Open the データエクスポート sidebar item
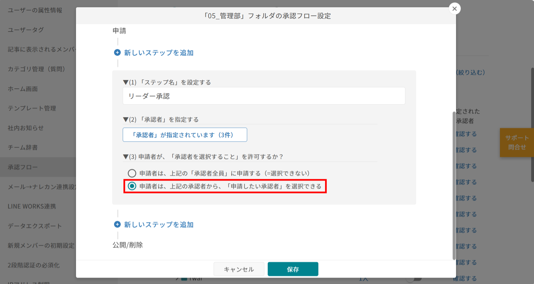 point(35,226)
